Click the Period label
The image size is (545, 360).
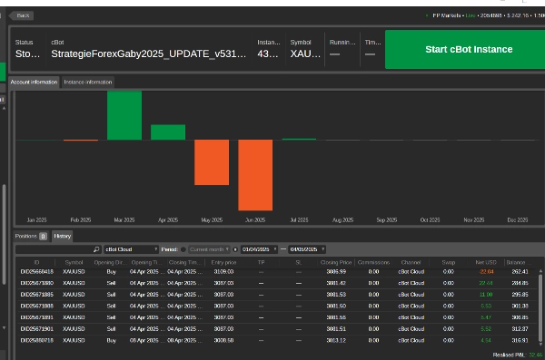[170, 249]
